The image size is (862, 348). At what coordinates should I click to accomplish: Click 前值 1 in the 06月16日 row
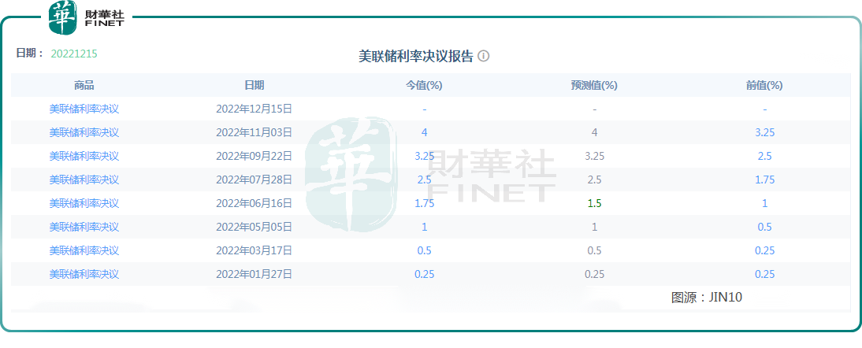click(x=765, y=203)
